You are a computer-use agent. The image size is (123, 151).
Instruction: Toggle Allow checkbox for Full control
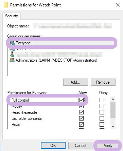(81, 100)
